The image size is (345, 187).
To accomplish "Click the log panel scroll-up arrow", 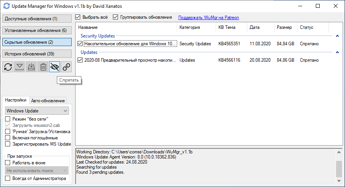I will pos(339,152).
